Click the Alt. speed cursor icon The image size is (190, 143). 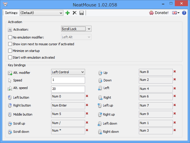coord(10,88)
